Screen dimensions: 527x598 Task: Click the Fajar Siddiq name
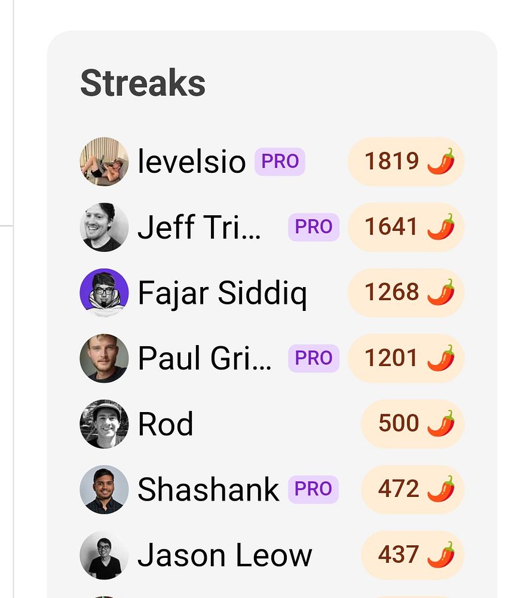click(x=222, y=293)
